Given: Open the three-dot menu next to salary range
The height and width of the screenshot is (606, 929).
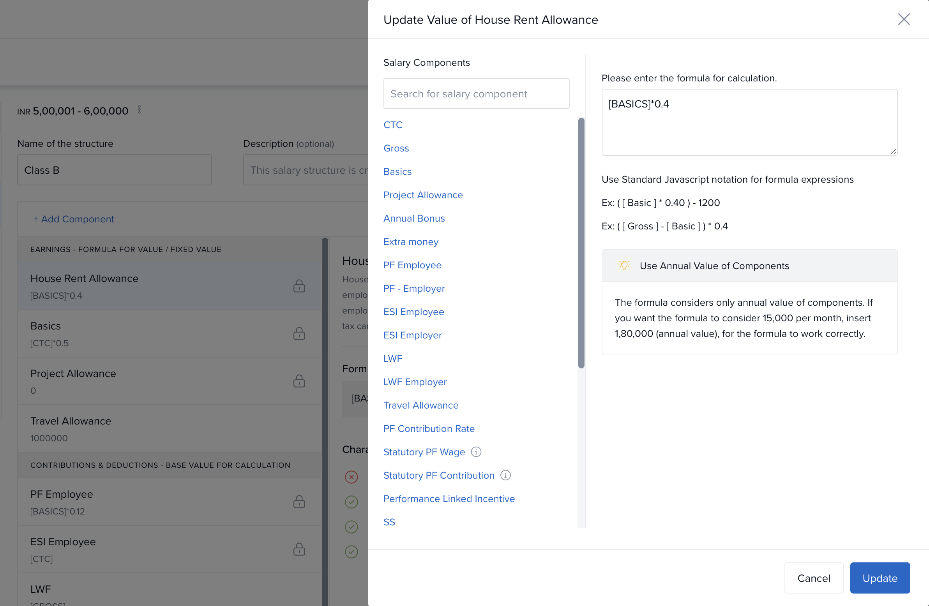Looking at the screenshot, I should coord(140,111).
